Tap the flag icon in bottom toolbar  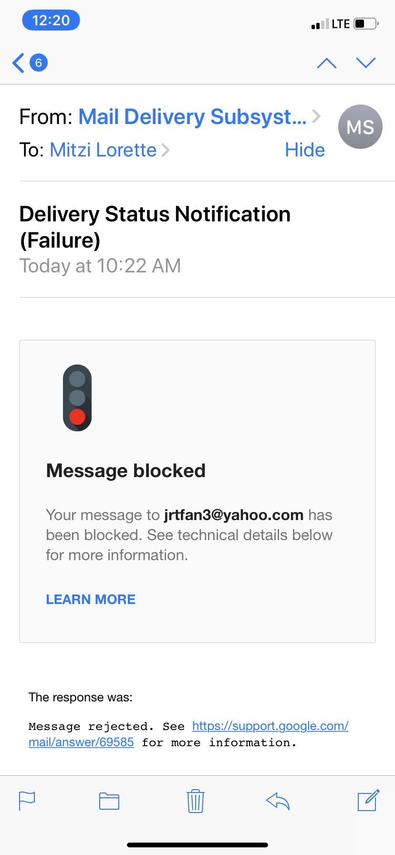(27, 801)
